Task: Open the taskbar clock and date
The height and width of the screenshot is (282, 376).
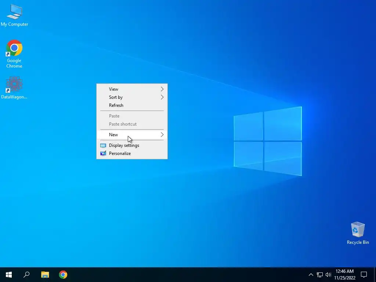Action: click(344, 275)
